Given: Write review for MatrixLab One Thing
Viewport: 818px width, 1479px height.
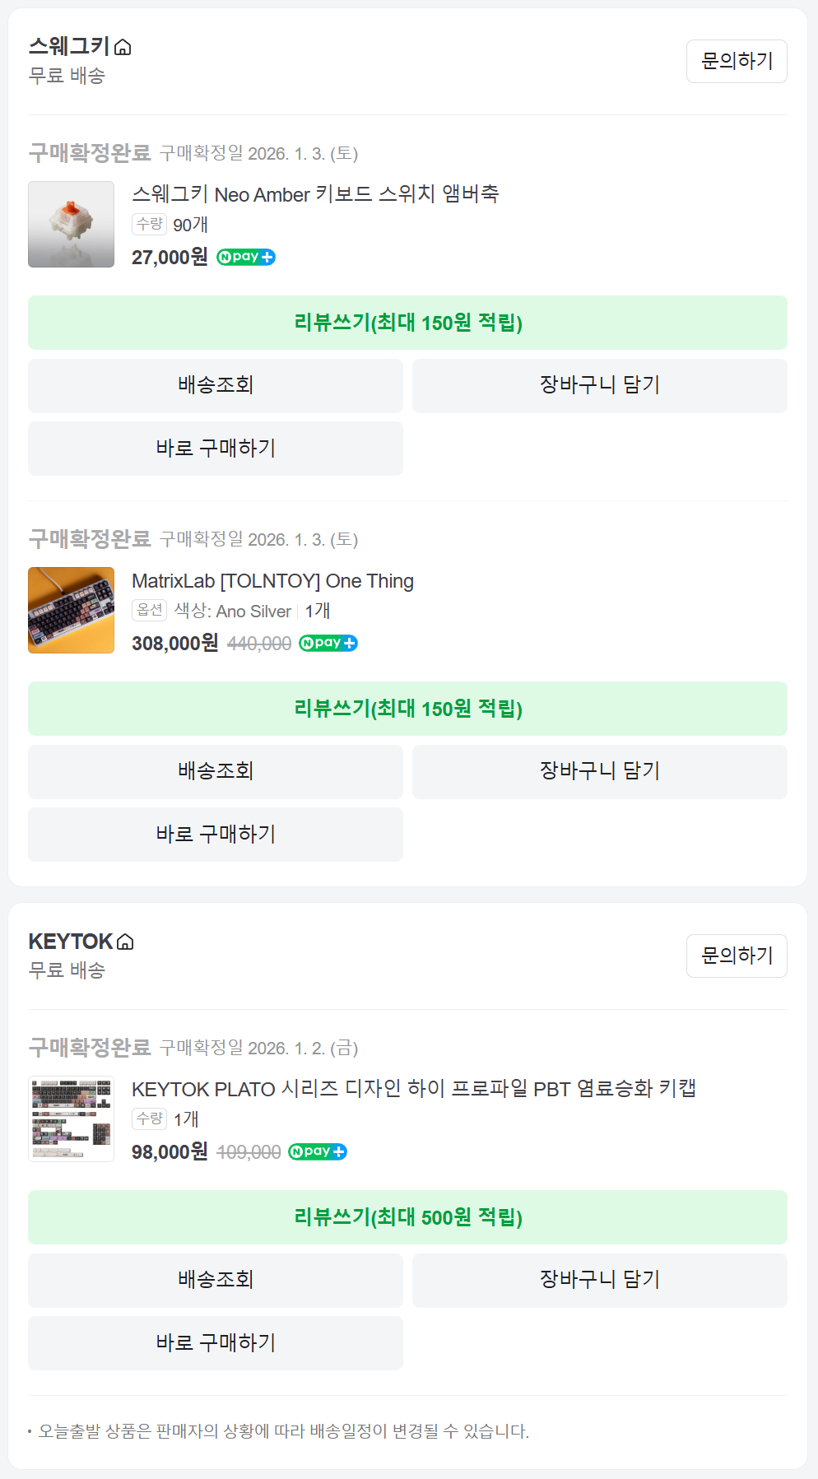Looking at the screenshot, I should pyautogui.click(x=407, y=709).
